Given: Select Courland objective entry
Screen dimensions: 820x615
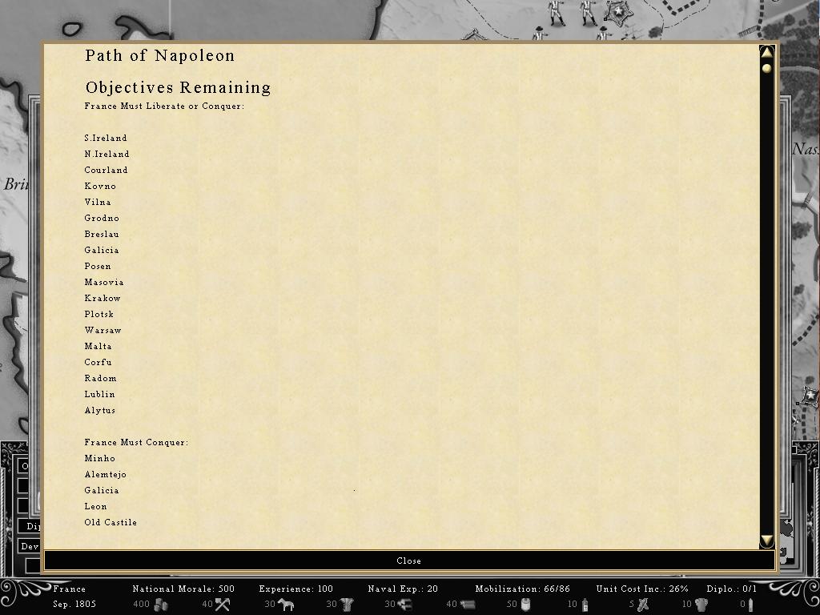Looking at the screenshot, I should [107, 170].
